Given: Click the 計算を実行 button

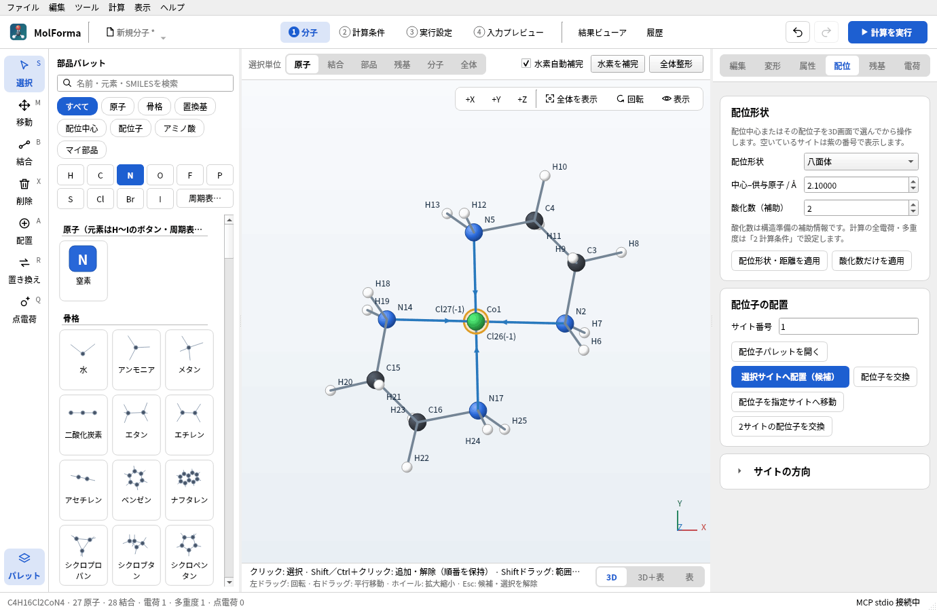Looking at the screenshot, I should (x=887, y=32).
